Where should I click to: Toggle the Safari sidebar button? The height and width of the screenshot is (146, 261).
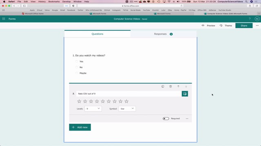(24, 6)
